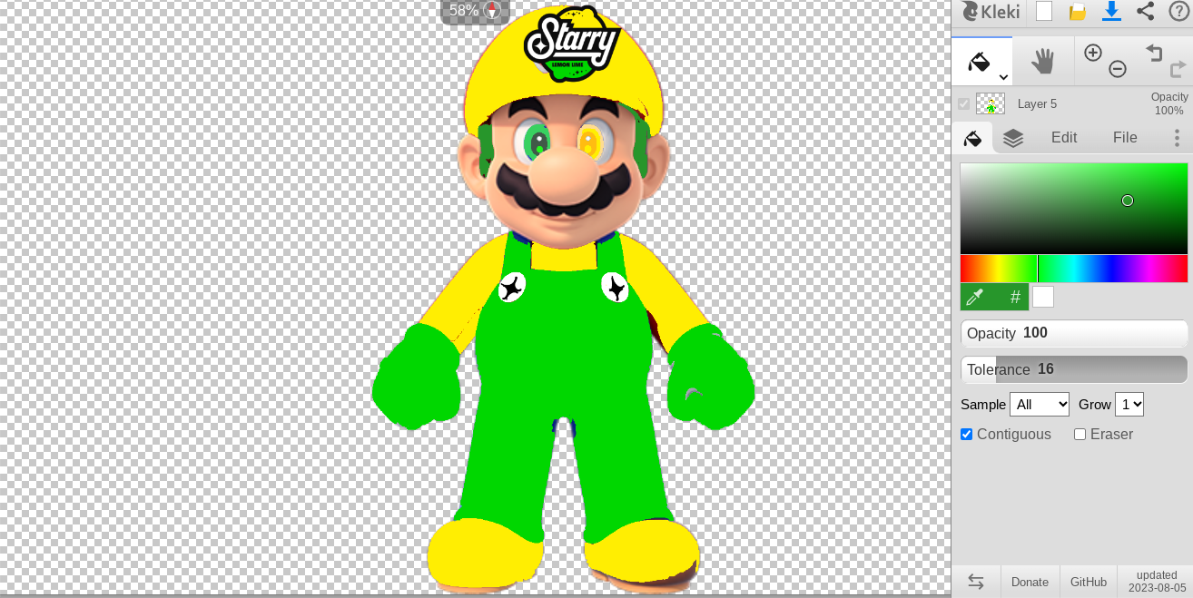
Task: Click the Layer 5 name label
Action: tap(1037, 103)
